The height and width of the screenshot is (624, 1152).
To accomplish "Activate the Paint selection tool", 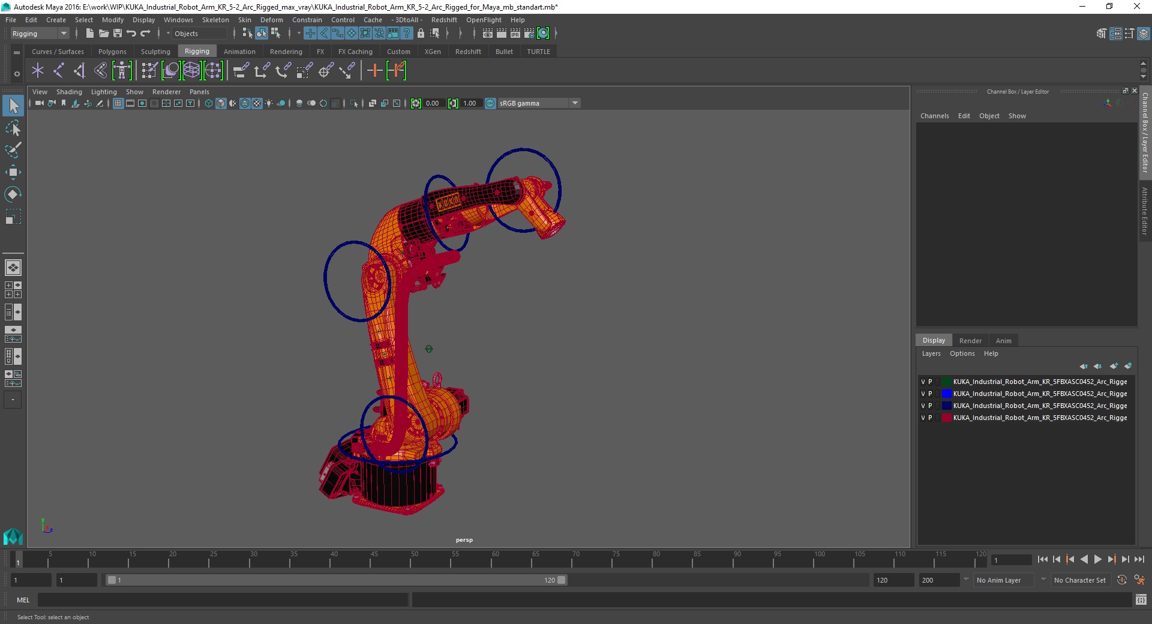I will [13, 150].
